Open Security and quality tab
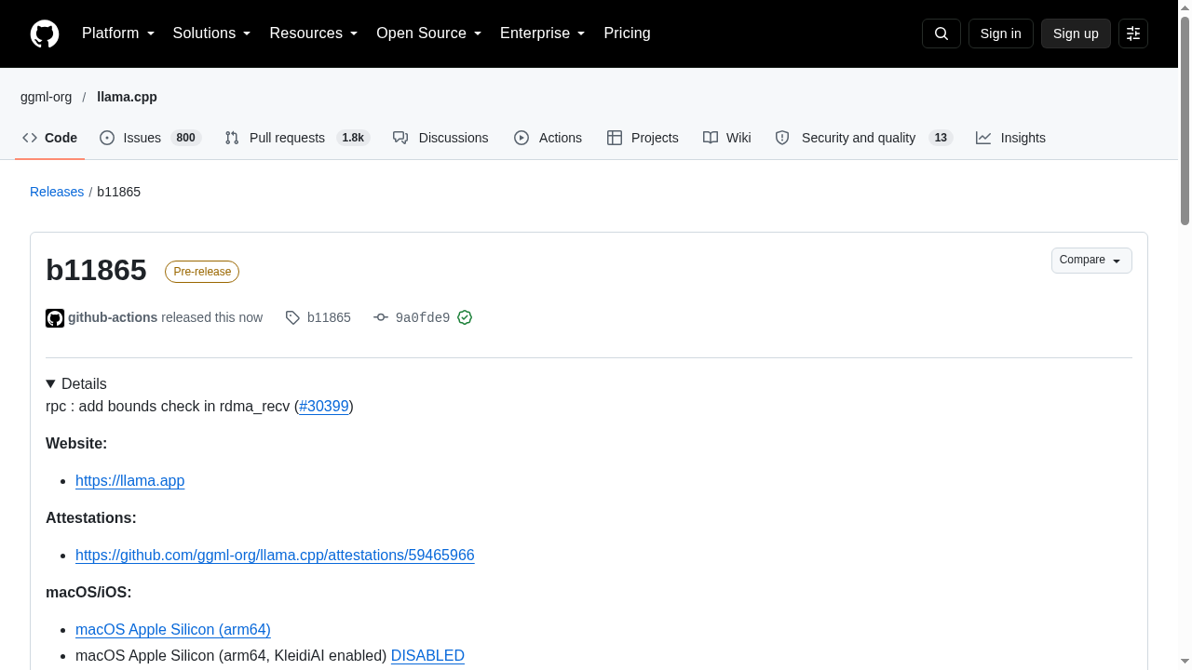 (864, 138)
